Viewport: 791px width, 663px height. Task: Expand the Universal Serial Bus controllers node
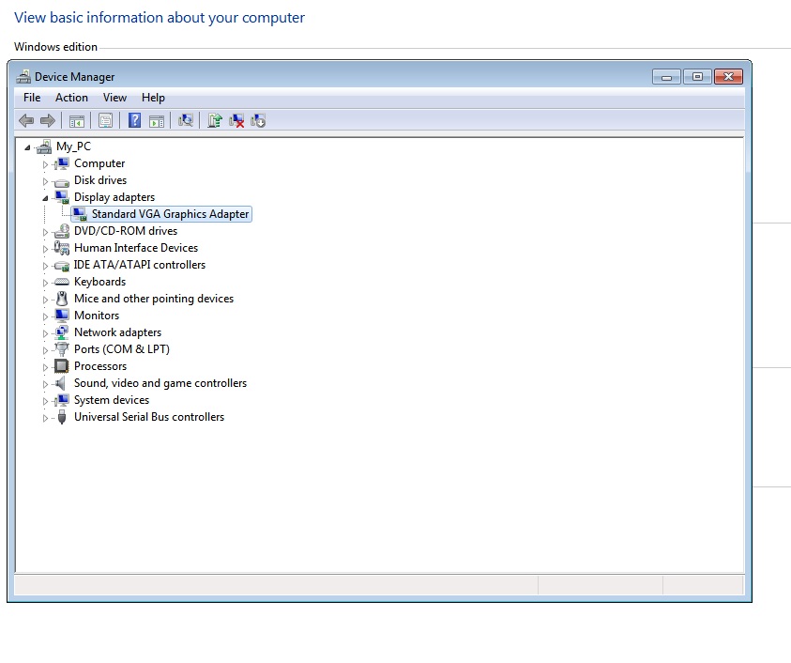pyautogui.click(x=45, y=417)
